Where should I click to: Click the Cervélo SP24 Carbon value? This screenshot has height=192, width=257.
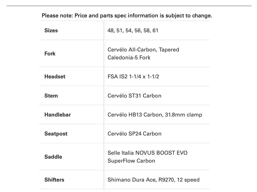(134, 133)
